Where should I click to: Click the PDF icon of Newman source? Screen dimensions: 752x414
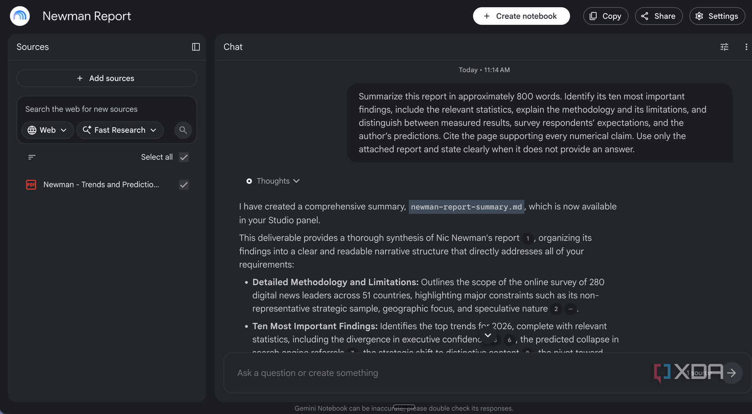click(31, 185)
